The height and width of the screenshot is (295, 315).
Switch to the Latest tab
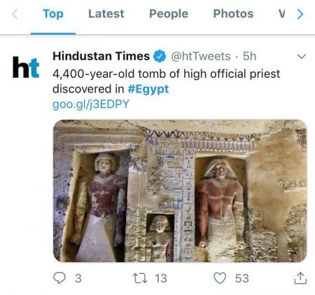106,14
